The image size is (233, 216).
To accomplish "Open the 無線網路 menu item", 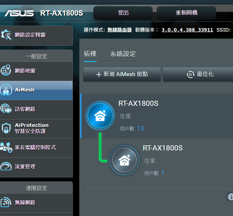I will pos(36,203).
